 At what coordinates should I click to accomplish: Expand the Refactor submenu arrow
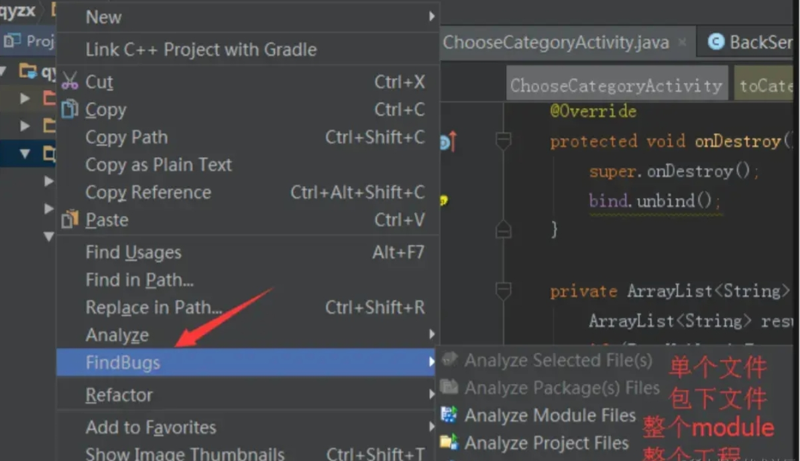tap(431, 395)
